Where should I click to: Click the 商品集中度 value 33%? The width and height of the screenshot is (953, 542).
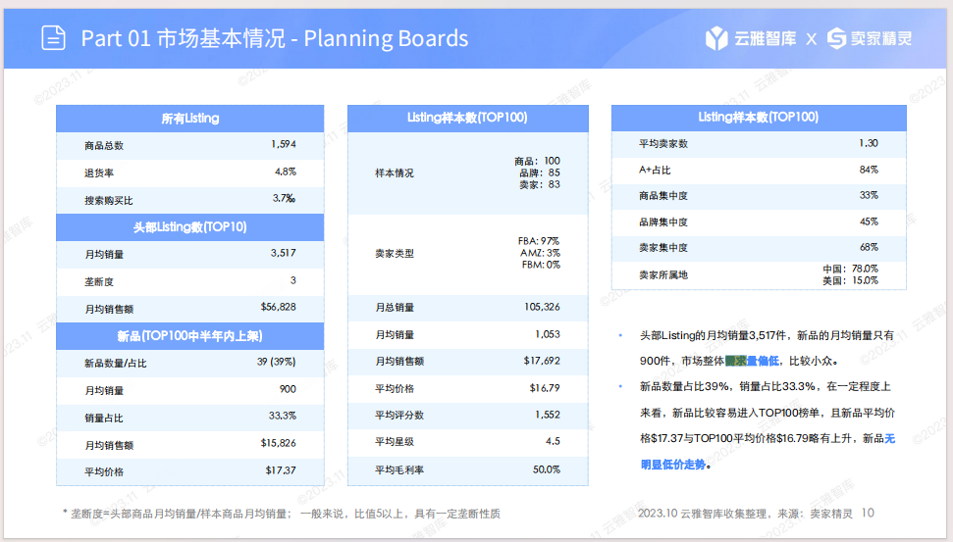click(870, 195)
